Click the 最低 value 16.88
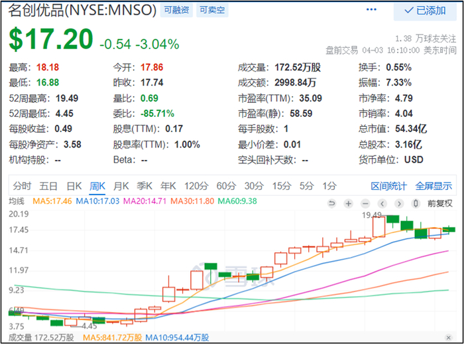 click(x=48, y=82)
